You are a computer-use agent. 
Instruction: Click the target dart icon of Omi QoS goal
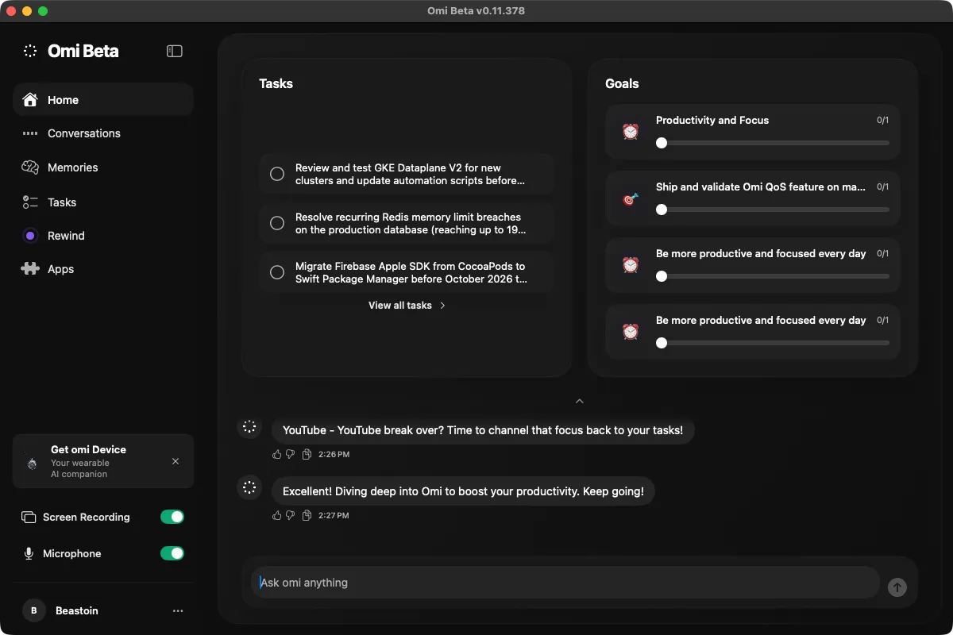pyautogui.click(x=631, y=198)
